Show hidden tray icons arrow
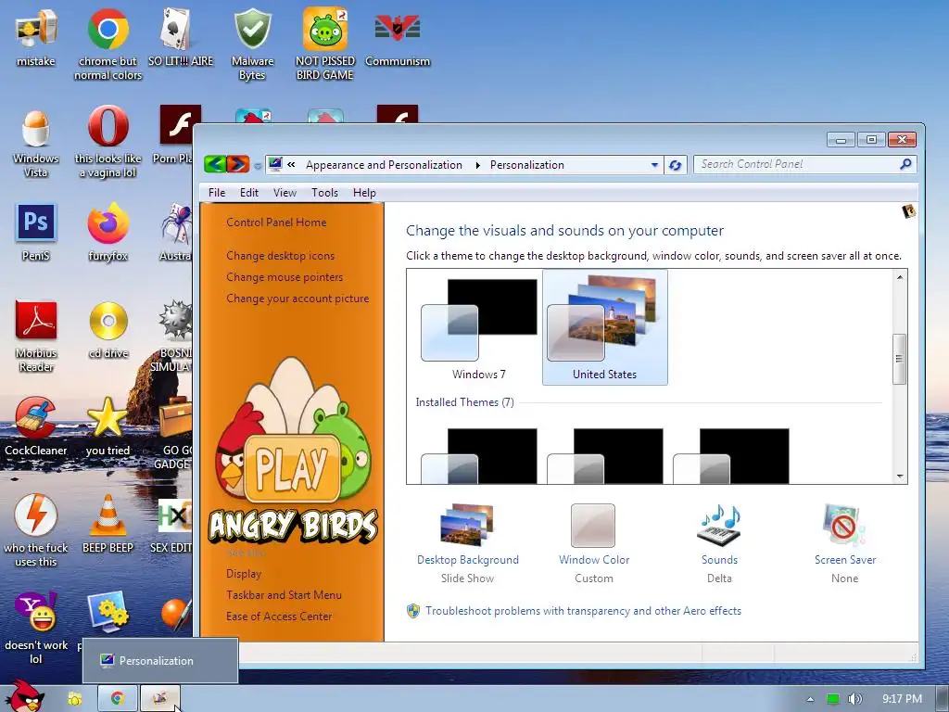 (x=810, y=699)
